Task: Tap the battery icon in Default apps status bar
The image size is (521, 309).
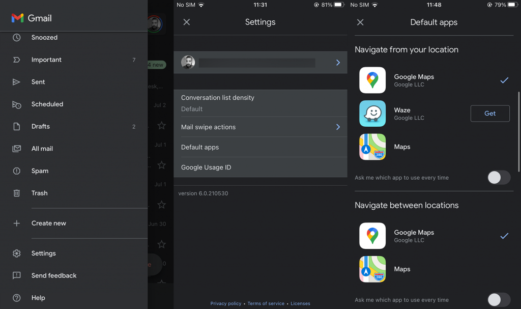Action: point(512,5)
